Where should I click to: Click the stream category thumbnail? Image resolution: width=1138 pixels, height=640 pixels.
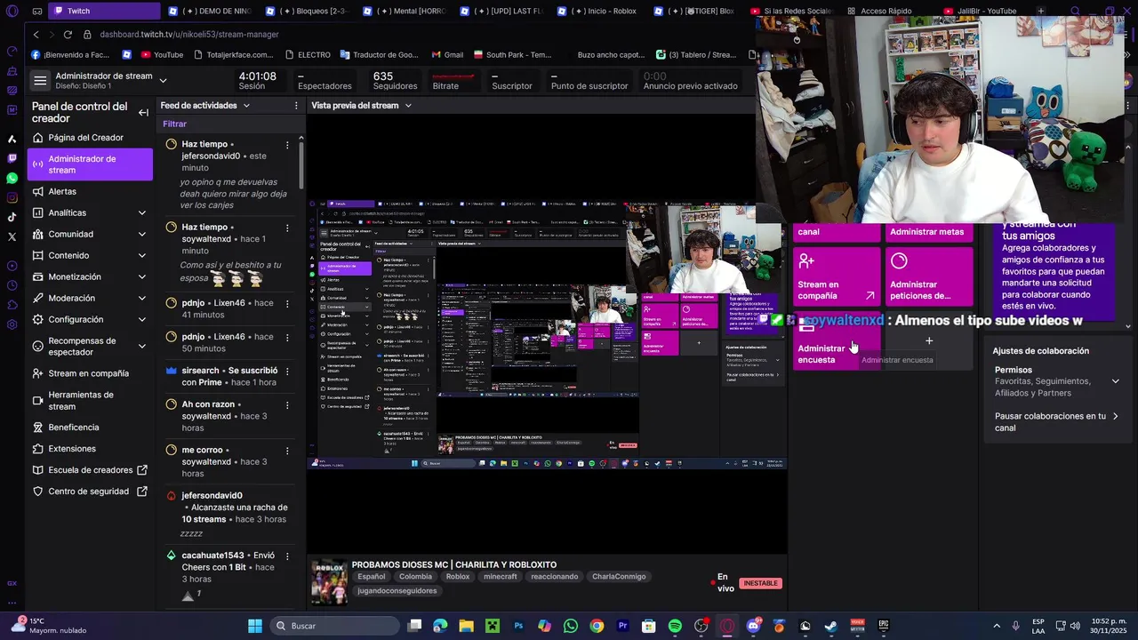tap(329, 581)
